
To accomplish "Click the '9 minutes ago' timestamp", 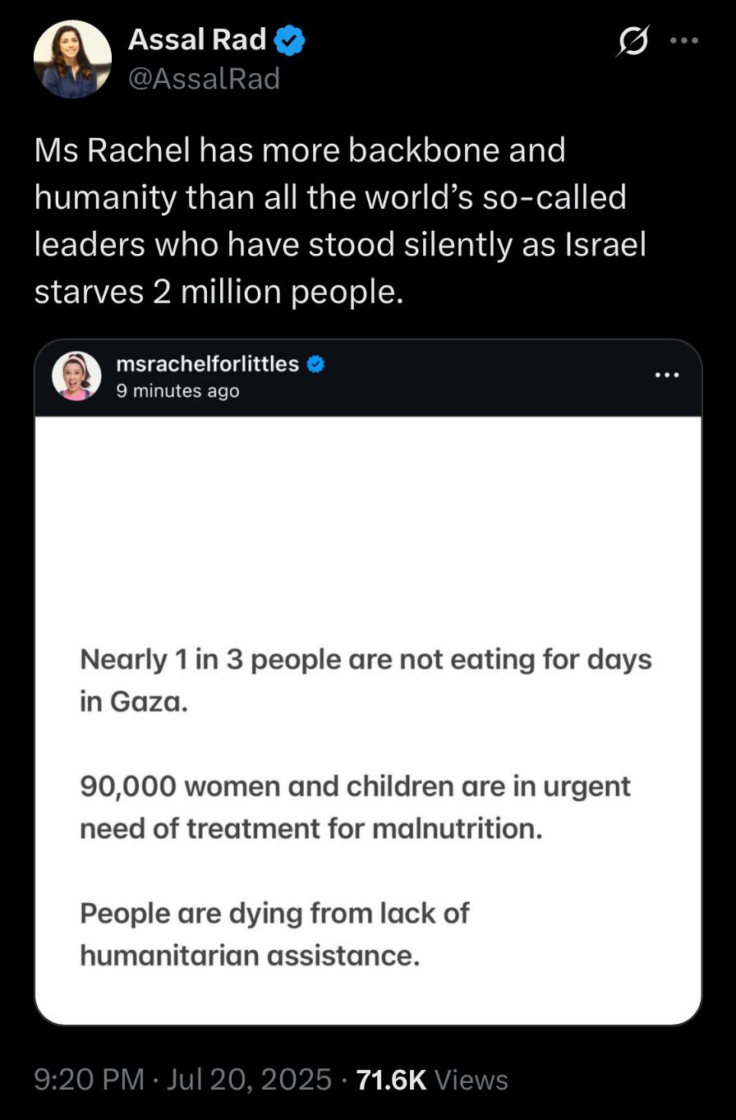I will [177, 391].
